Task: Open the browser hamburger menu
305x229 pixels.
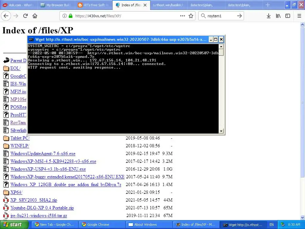Action: pos(299,16)
